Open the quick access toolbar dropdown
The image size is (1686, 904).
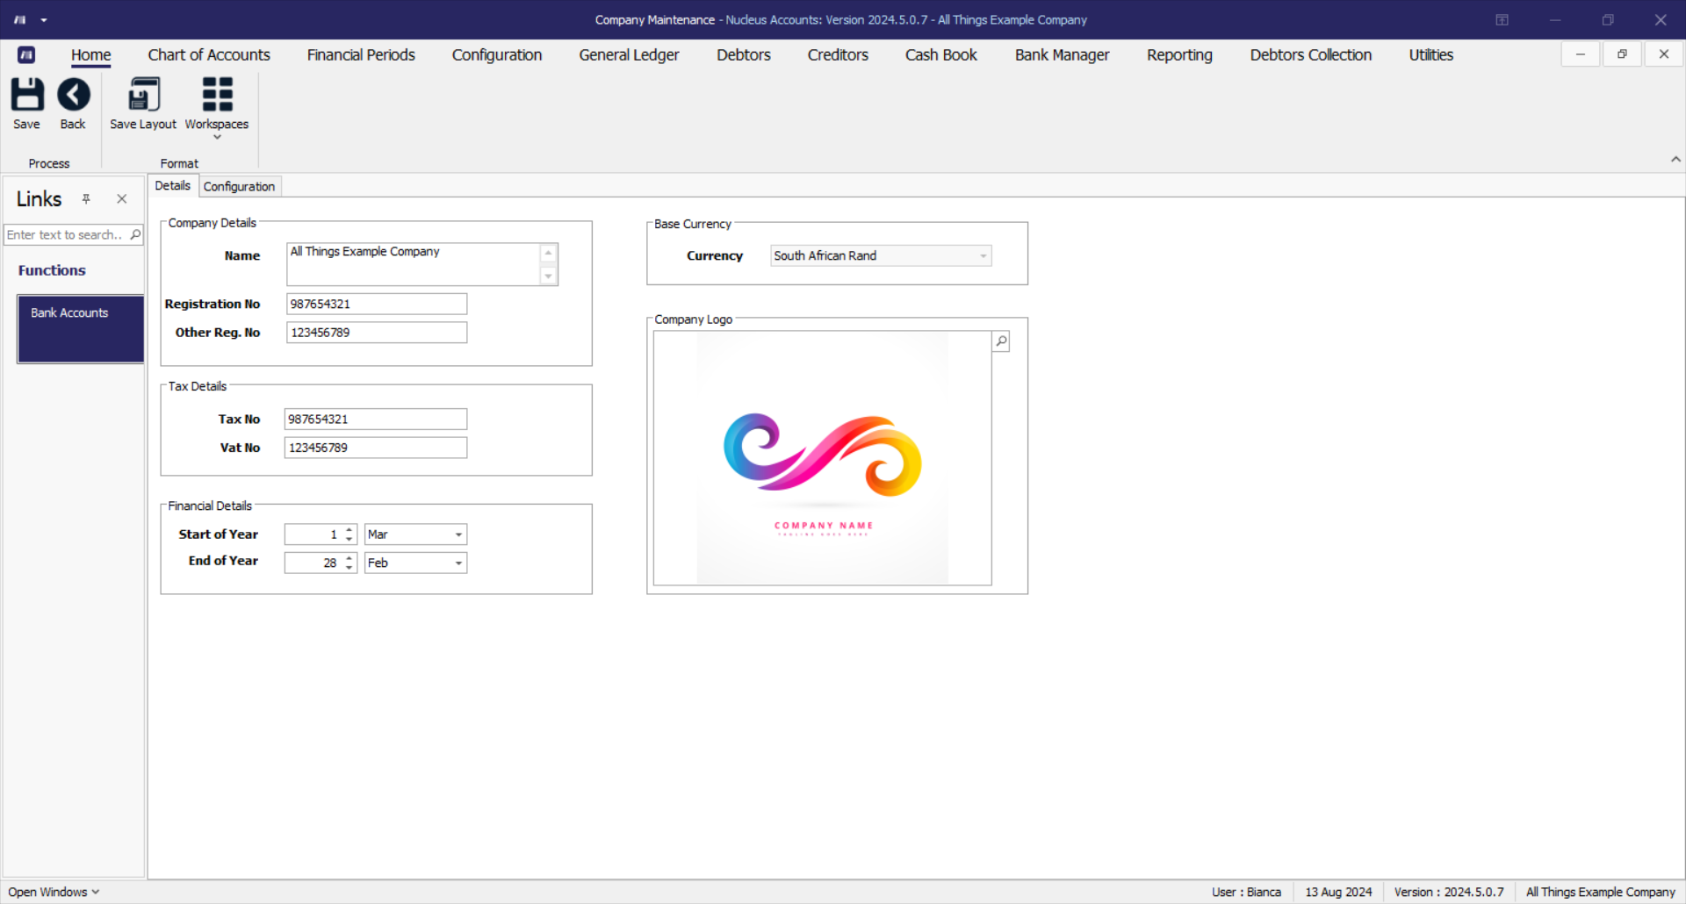click(44, 20)
